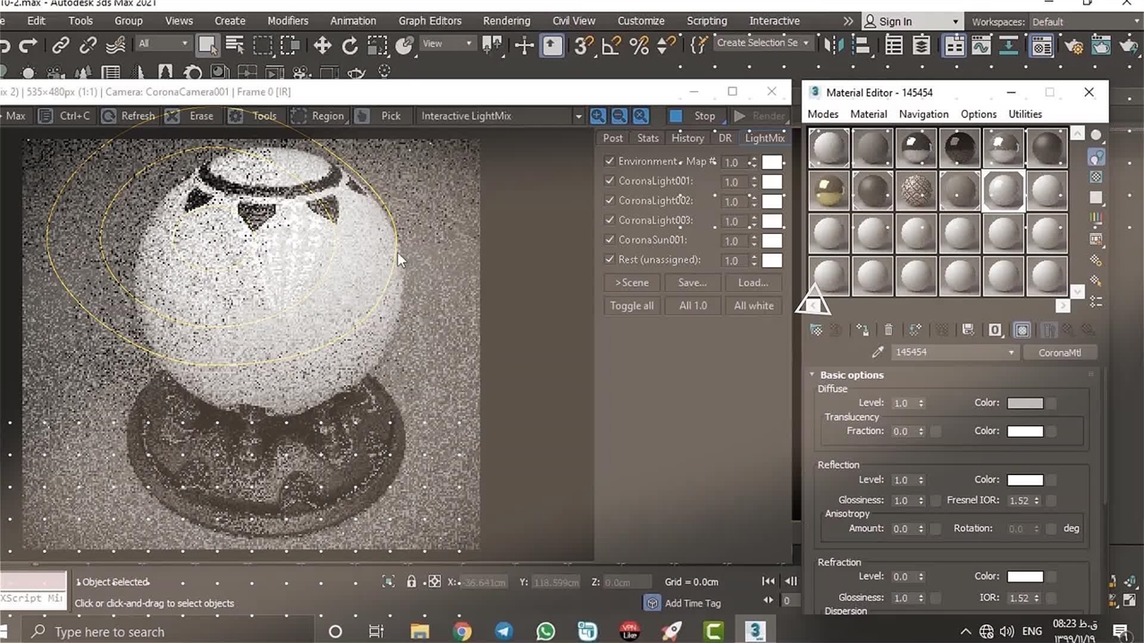Screen dimensions: 1144x643
Task: Zoom in the render frame buffer
Action: 598,116
